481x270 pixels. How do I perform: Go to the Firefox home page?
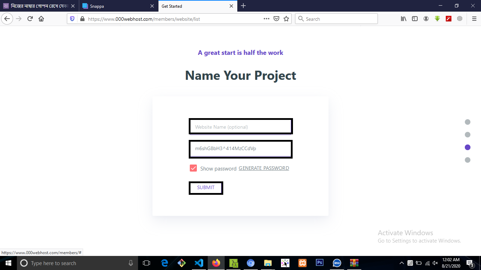(41, 19)
